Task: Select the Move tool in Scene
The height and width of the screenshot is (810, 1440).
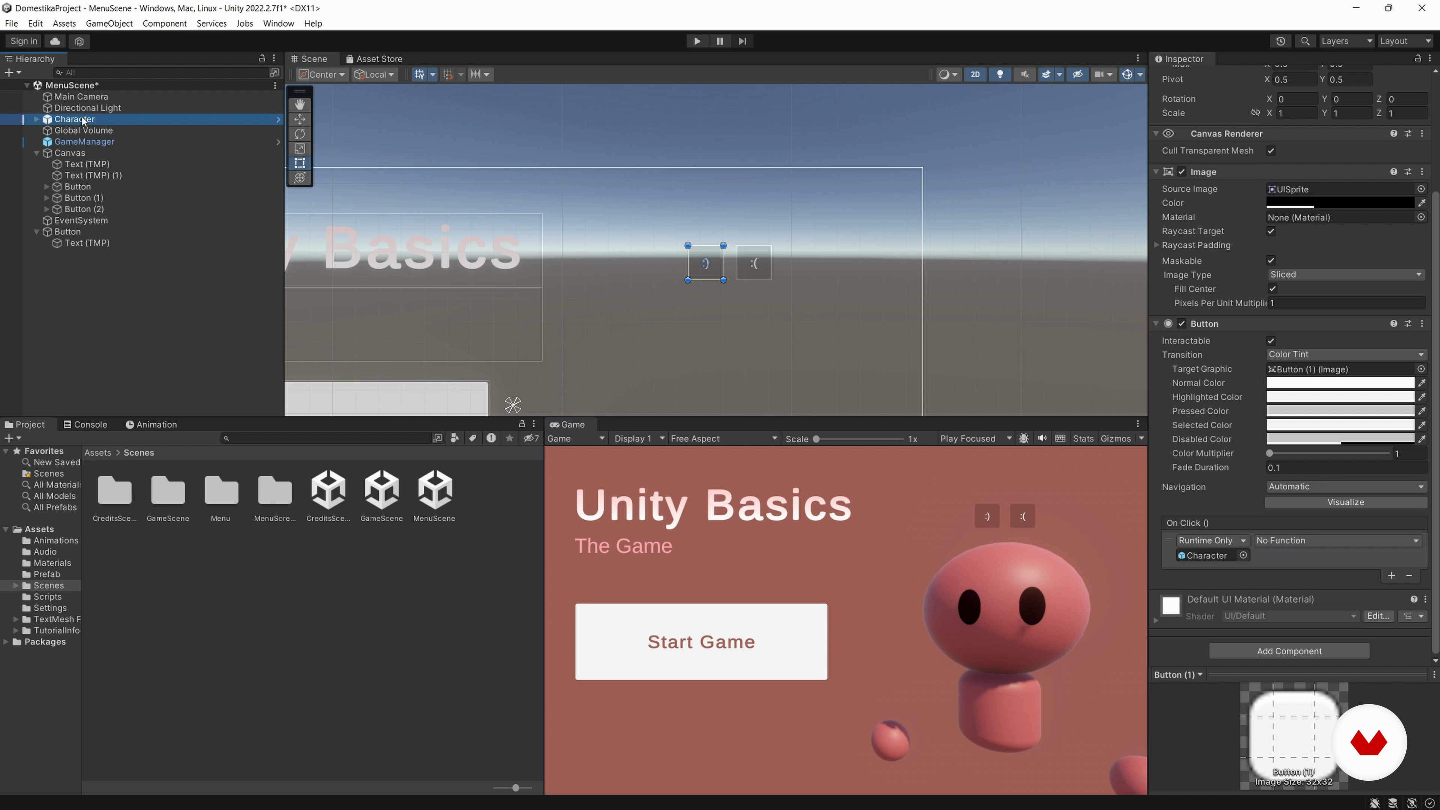Action: (x=300, y=119)
